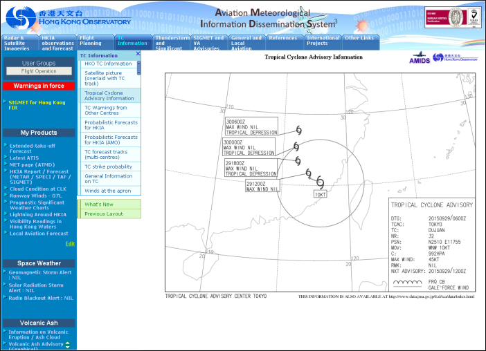486x351 pixels.
Task: Open SIGMET for Hong Kong FIR link
Action: click(37, 105)
